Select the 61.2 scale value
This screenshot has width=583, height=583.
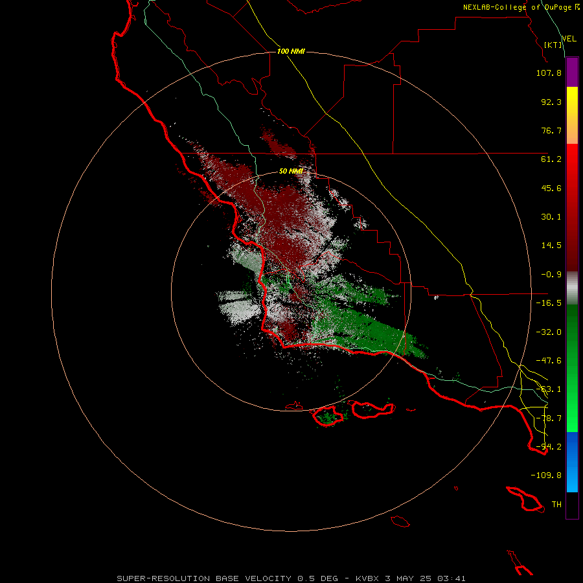point(551,159)
